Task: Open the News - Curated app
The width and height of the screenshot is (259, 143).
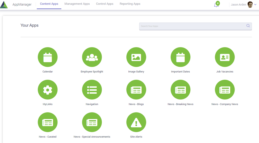Action: (48, 122)
